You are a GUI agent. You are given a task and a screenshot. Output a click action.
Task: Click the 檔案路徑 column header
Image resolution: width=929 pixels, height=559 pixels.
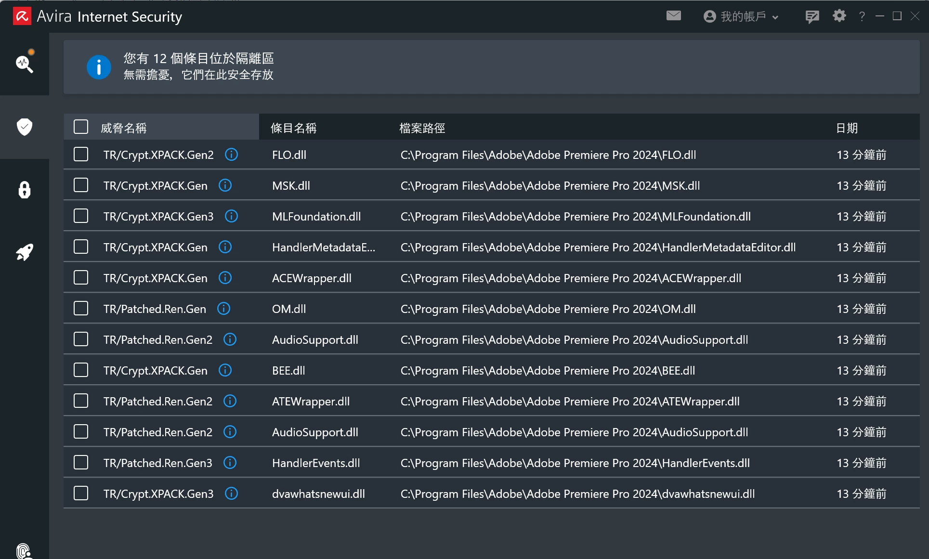pyautogui.click(x=422, y=128)
